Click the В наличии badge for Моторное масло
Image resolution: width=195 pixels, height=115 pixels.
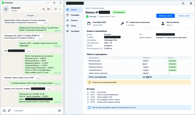click(172, 61)
